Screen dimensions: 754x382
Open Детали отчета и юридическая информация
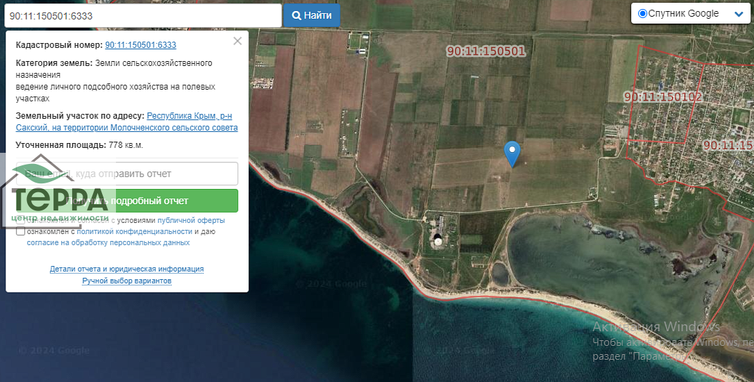click(x=126, y=269)
